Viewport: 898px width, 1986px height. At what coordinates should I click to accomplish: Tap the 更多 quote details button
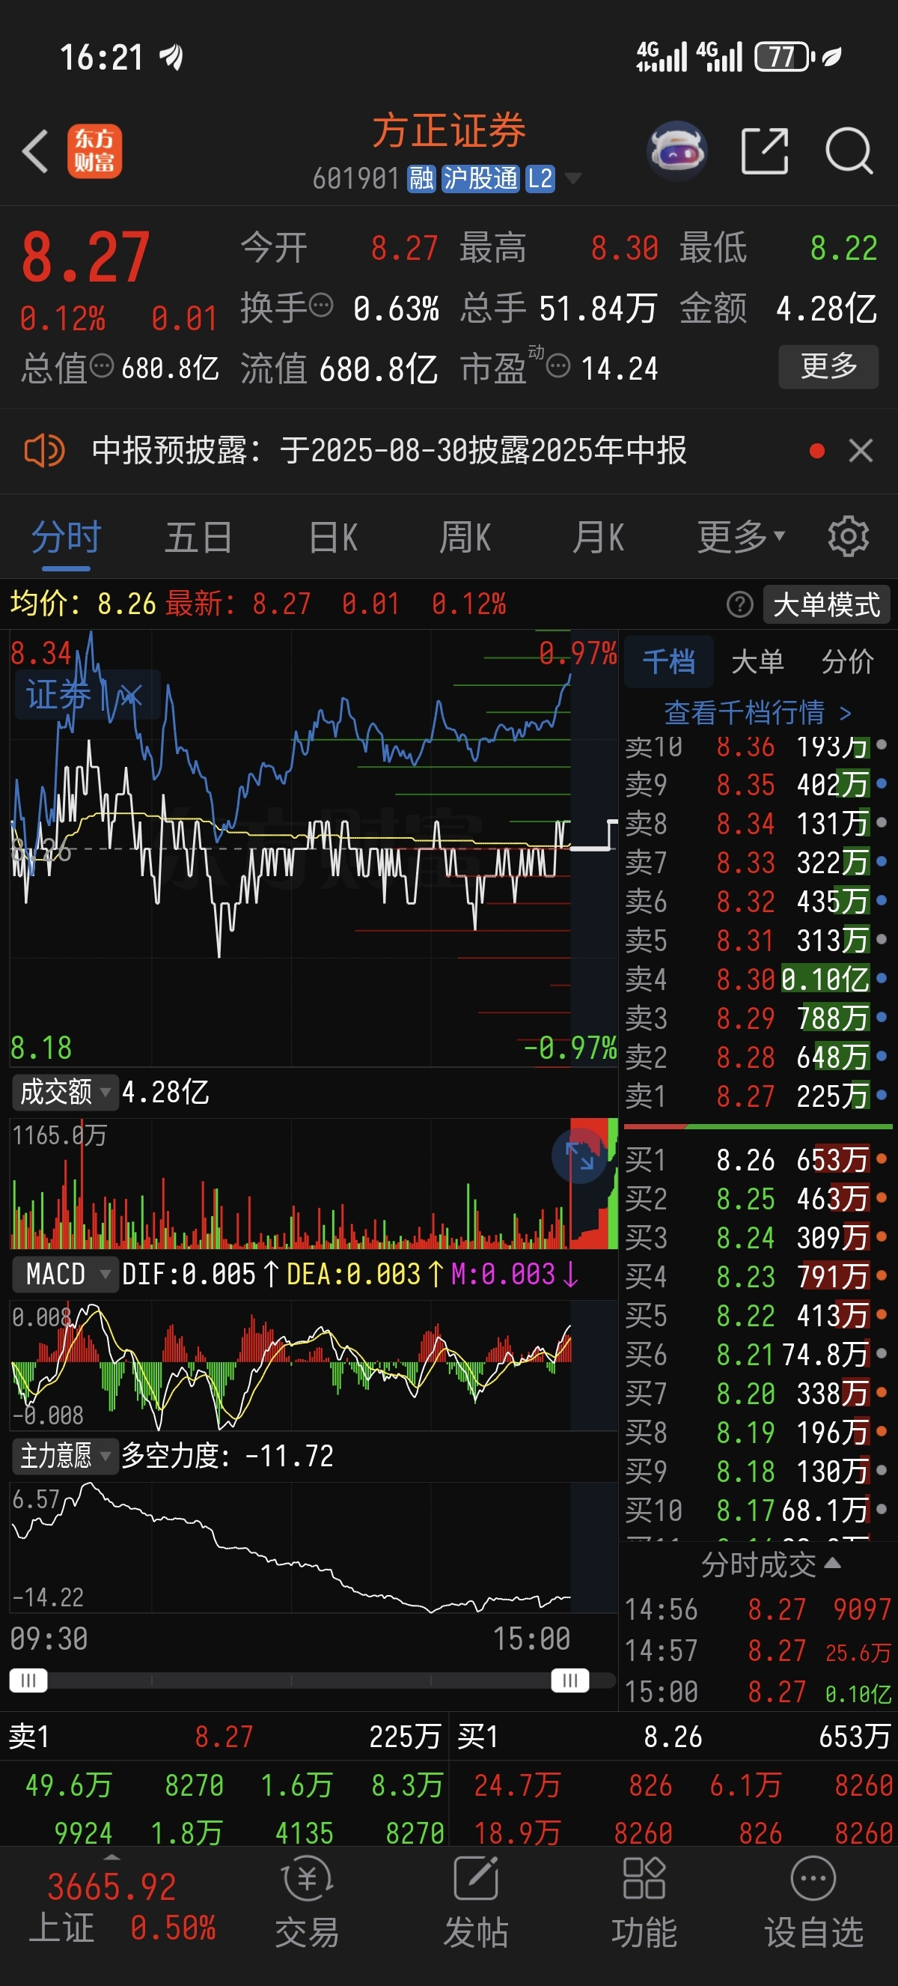(828, 366)
